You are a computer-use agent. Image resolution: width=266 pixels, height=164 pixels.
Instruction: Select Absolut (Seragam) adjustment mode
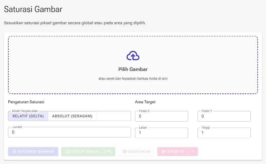pyautogui.click(x=72, y=116)
